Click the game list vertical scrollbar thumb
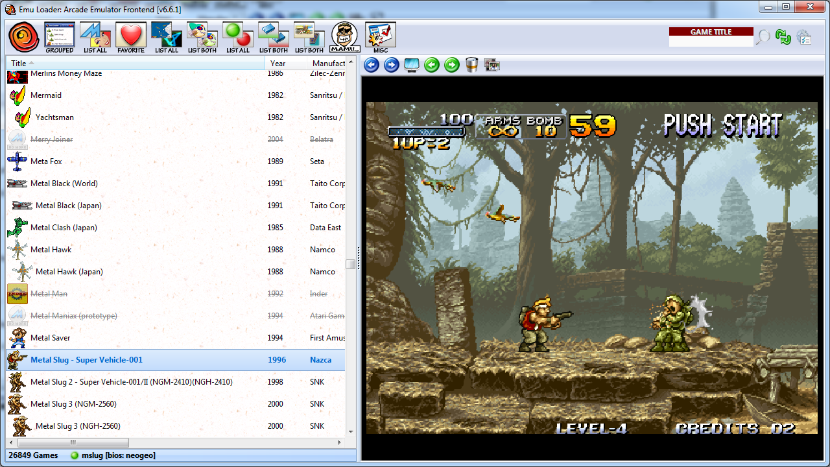830x467 pixels. [351, 264]
